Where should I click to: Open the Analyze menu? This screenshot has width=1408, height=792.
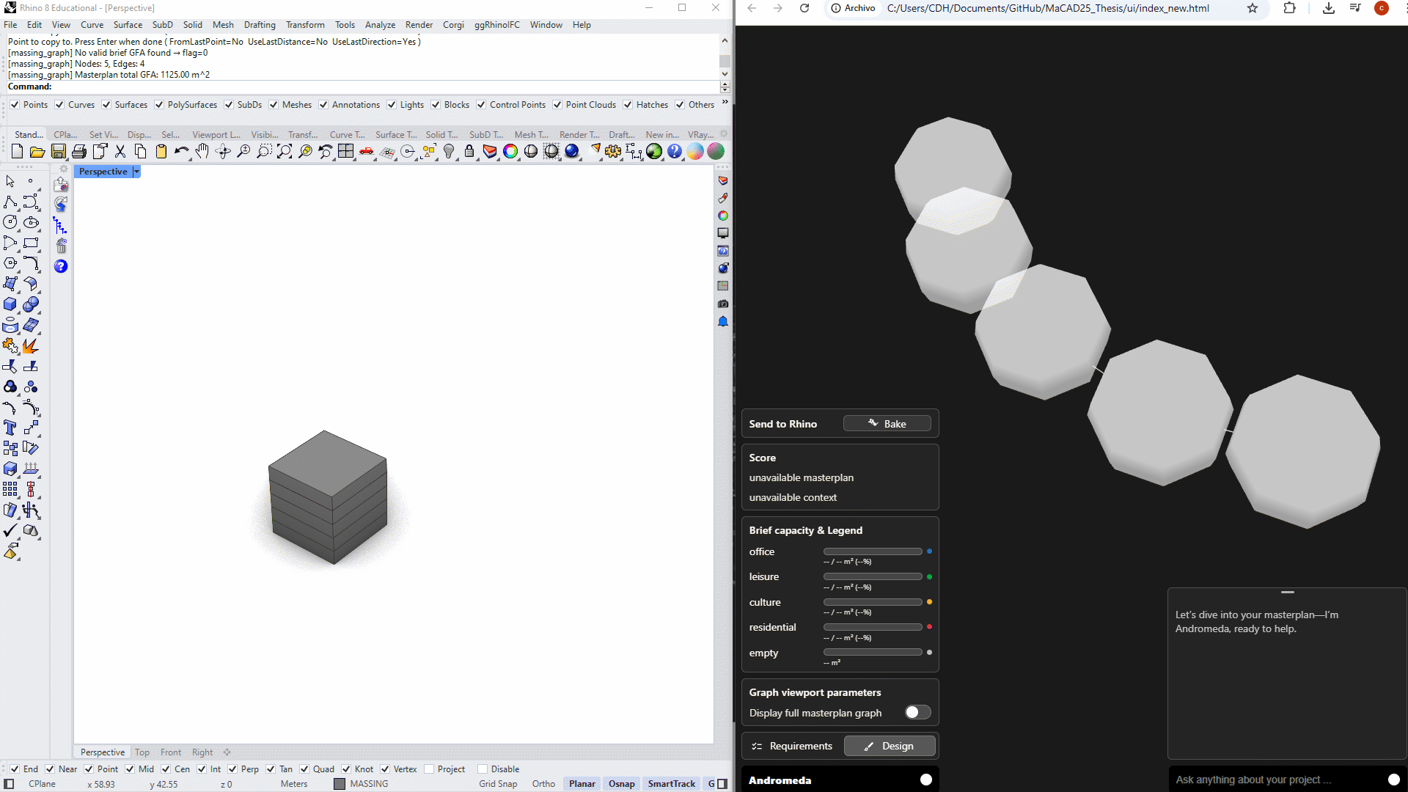coord(380,25)
